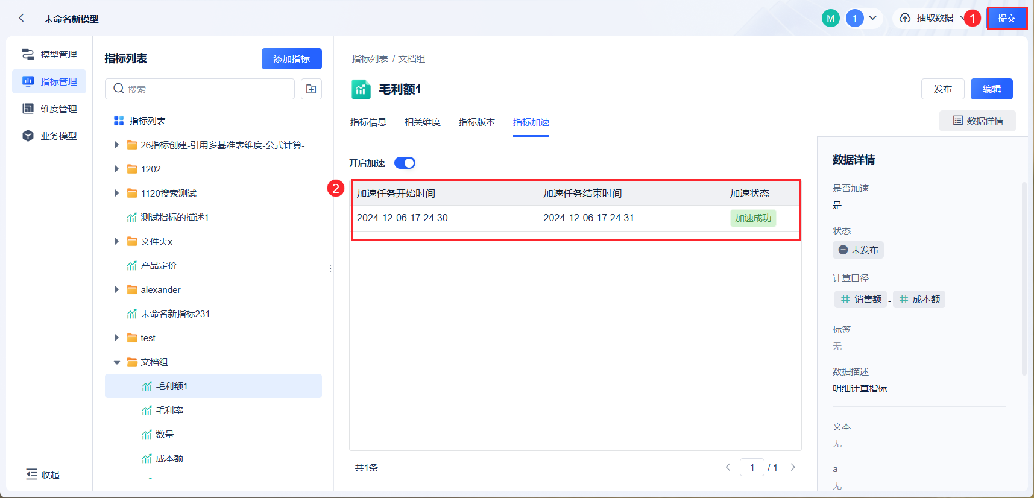The width and height of the screenshot is (1034, 498).
Task: Click the 1202 folder icon
Action: 132,169
